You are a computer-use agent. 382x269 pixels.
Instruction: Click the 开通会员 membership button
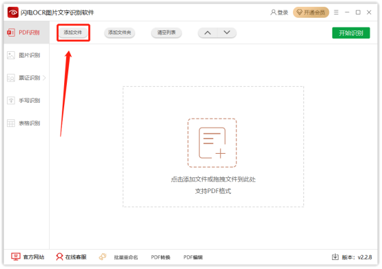(311, 12)
